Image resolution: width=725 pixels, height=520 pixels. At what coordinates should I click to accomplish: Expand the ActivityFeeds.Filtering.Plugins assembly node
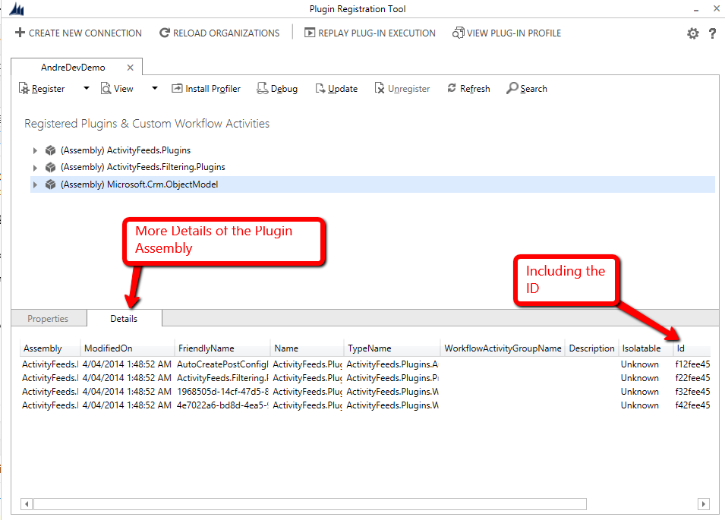pyautogui.click(x=35, y=167)
